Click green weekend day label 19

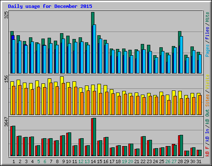pyautogui.click(x=124, y=161)
